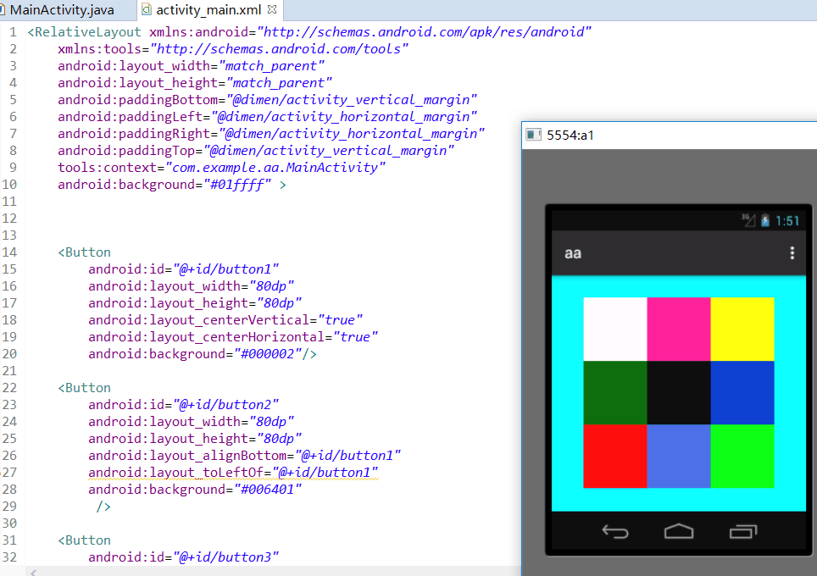Click the Button tag on line 14
817x576 pixels.
85,252
